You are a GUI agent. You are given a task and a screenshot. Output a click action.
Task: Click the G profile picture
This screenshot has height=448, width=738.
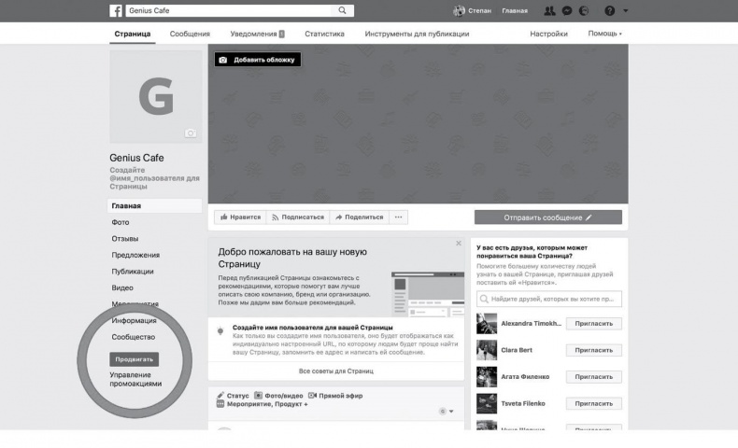pos(156,96)
